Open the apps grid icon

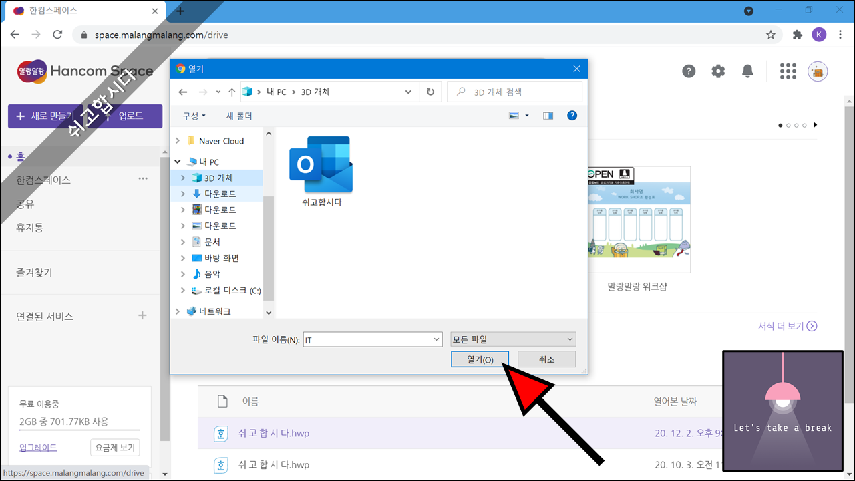[x=788, y=71]
